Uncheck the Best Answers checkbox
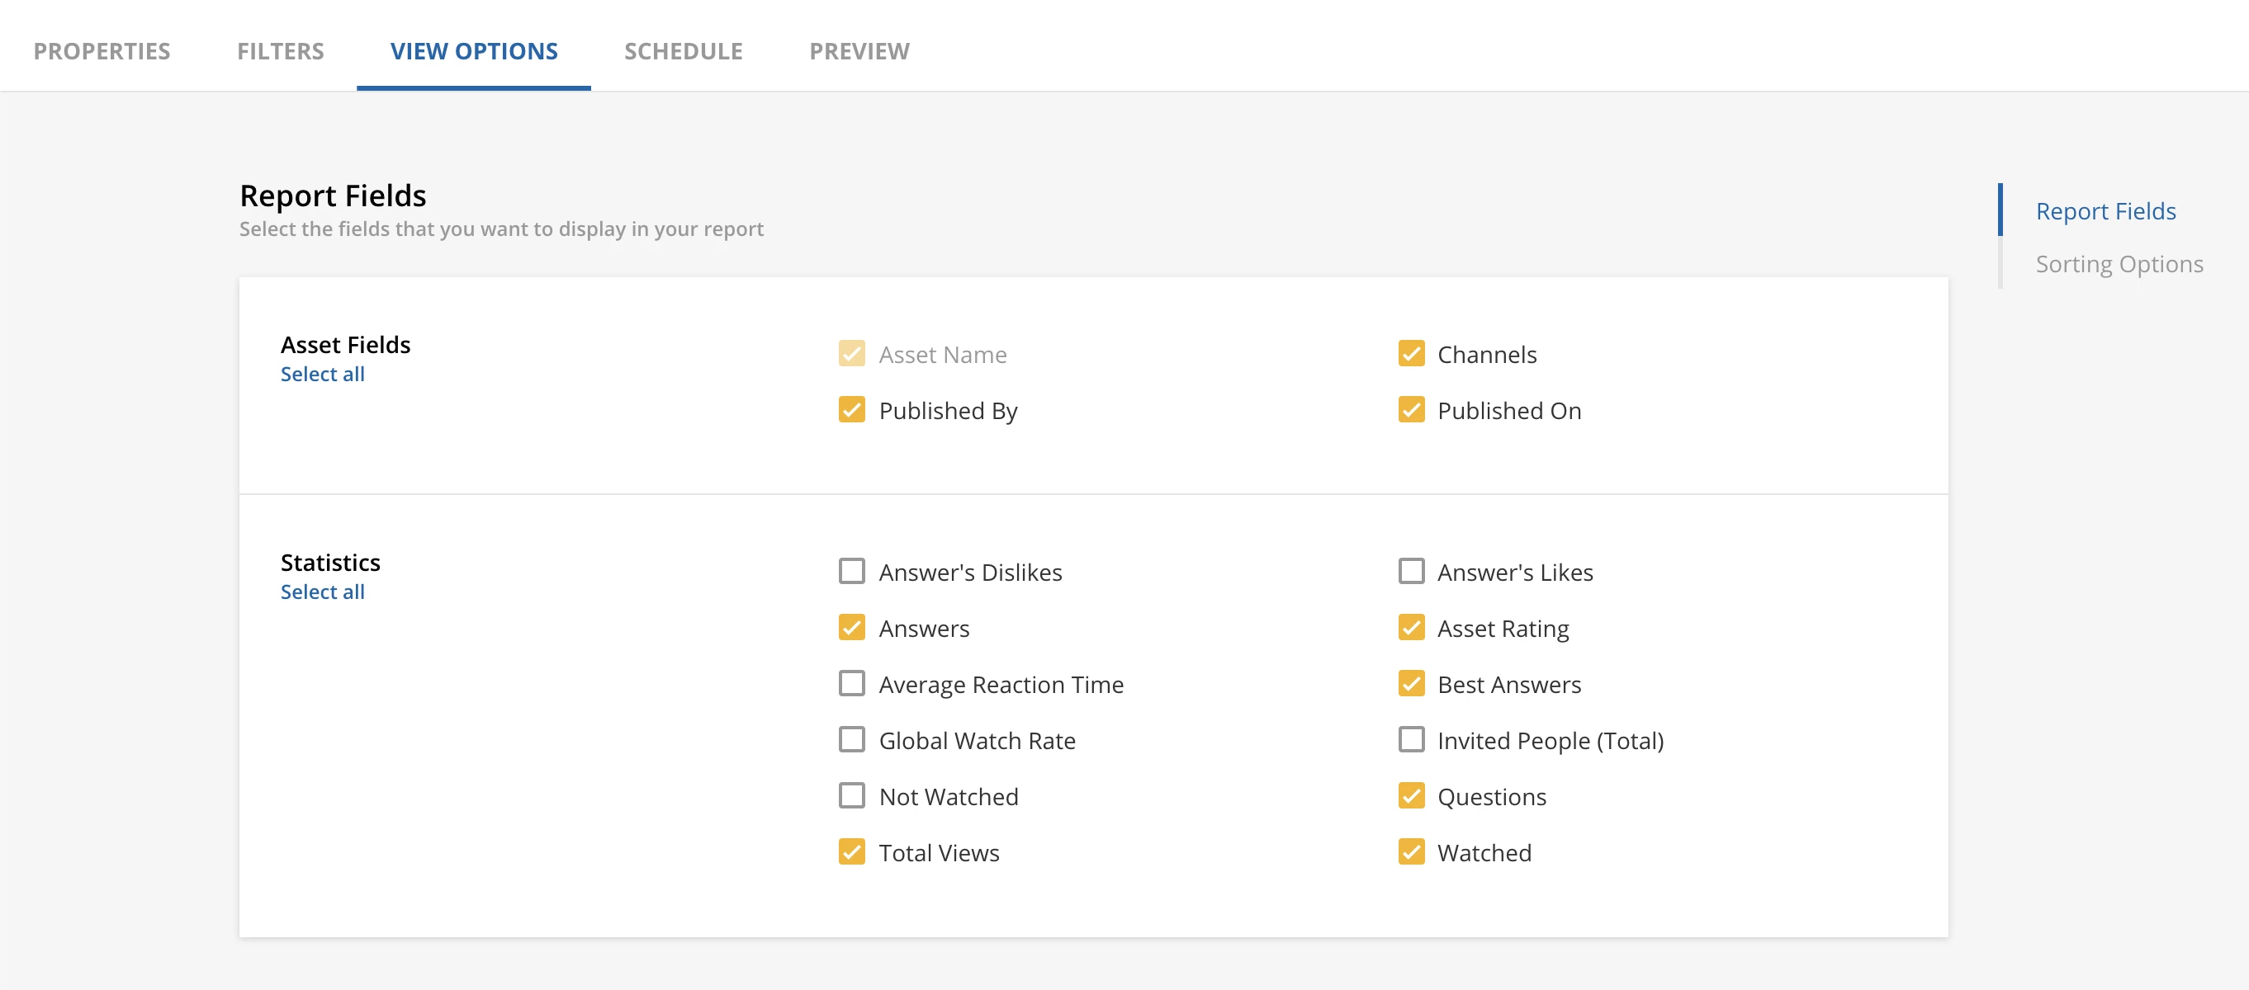 point(1411,683)
